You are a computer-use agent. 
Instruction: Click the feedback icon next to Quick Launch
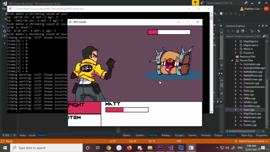(202, 3)
